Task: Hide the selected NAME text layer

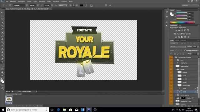Action: coord(171,92)
